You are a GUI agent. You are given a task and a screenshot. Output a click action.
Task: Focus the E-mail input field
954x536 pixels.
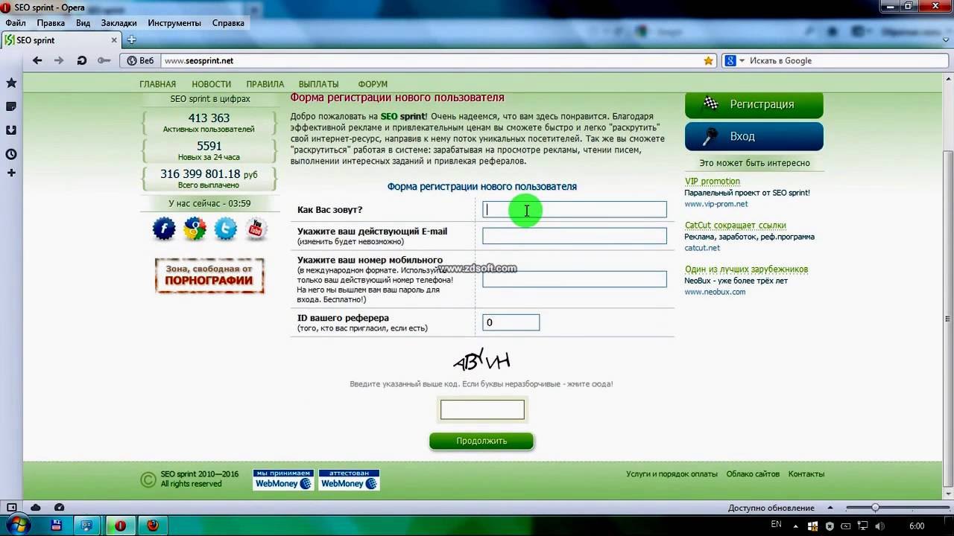click(x=575, y=236)
